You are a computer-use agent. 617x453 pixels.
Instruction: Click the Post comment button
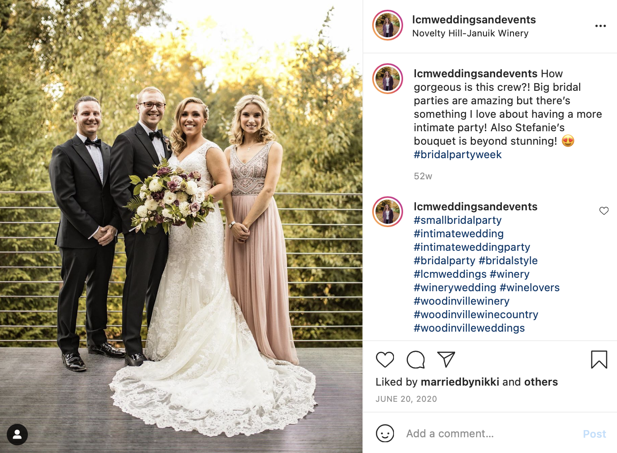pyautogui.click(x=595, y=434)
